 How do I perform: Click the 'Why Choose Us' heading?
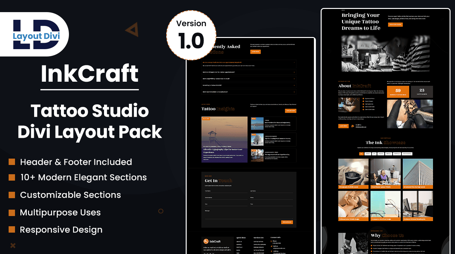[x=387, y=235]
